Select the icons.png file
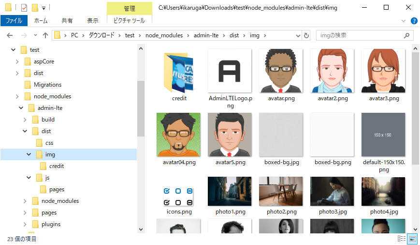420x245 pixels. [178, 197]
